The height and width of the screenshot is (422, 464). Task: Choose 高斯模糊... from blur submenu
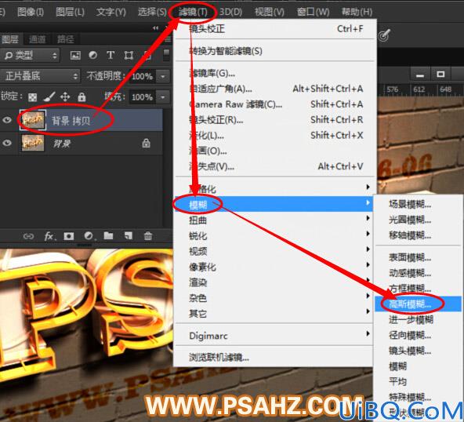[418, 304]
